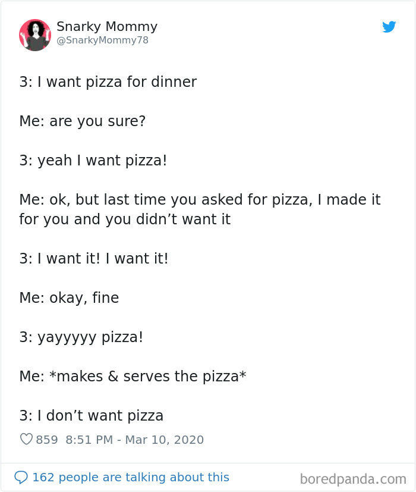The image size is (416, 492).
Task: Select the Mar 10, 2020 date
Action: point(166,439)
